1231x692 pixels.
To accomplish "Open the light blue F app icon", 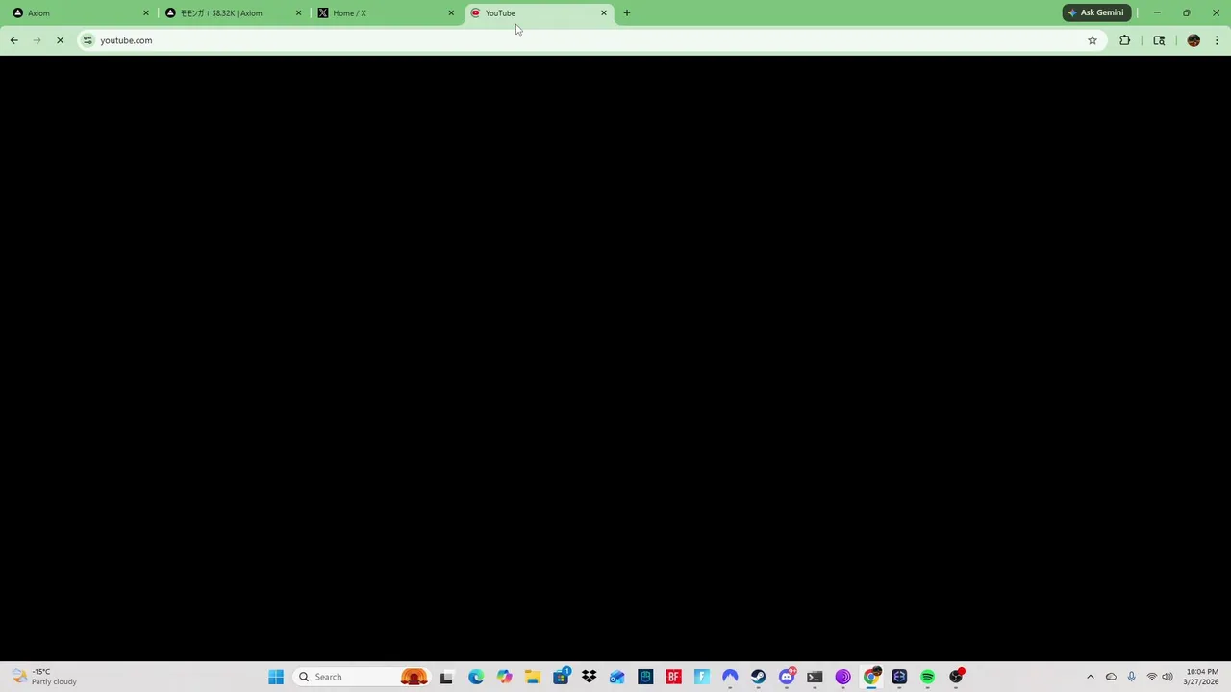I will 701,677.
